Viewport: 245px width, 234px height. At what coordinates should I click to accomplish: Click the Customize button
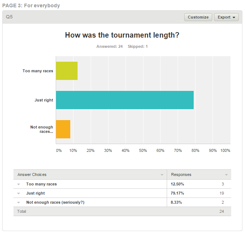point(198,17)
